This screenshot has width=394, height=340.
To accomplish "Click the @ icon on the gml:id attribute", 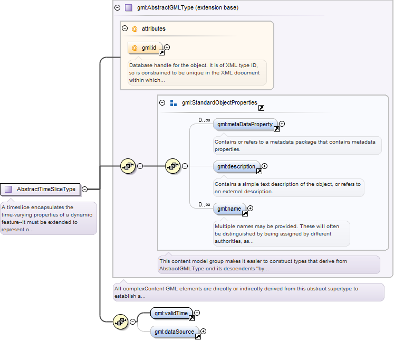I will (134, 48).
